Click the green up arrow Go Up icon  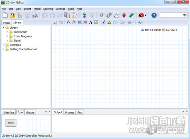coord(84,15)
